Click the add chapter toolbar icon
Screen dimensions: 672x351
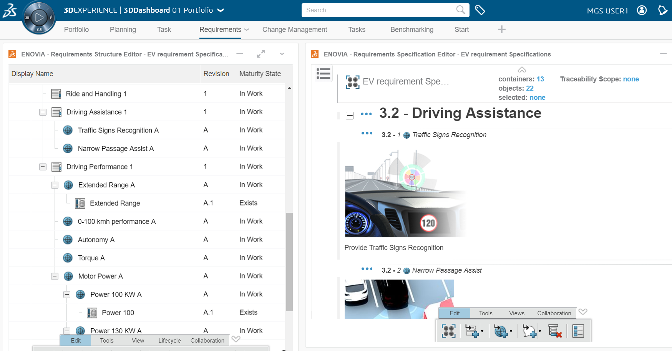[472, 331]
